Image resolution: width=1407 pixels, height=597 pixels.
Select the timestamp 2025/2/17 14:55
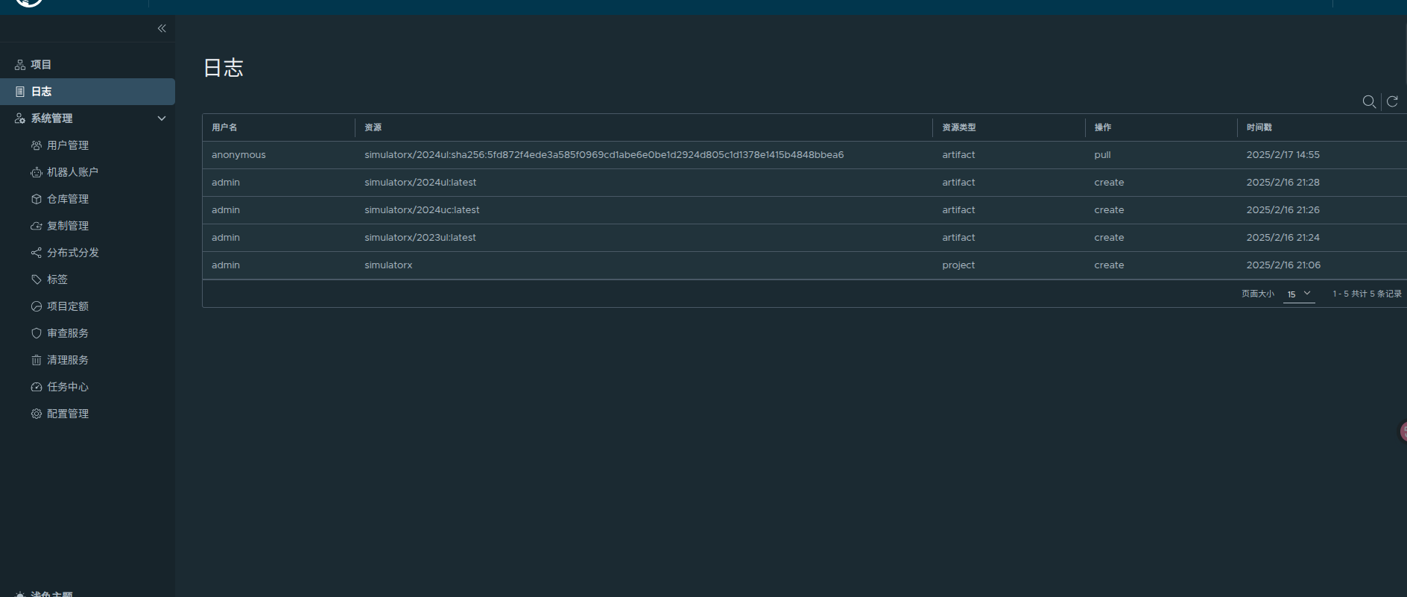[x=1283, y=155]
